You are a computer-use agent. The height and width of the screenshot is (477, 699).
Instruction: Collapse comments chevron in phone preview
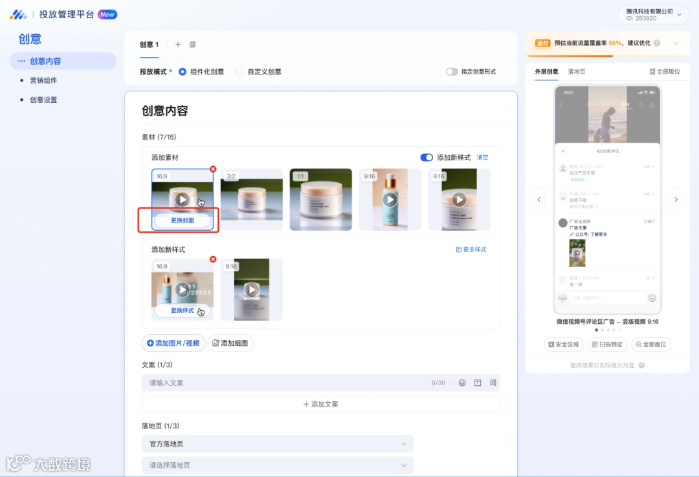tap(563, 151)
